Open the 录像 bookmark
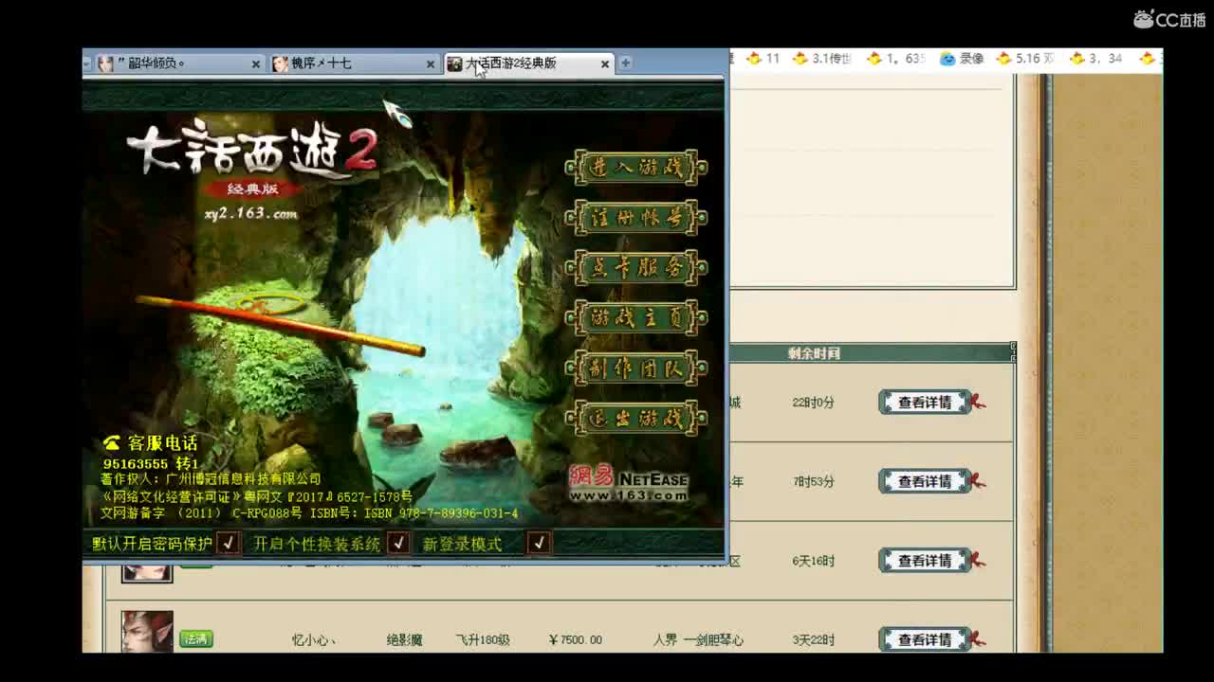The width and height of the screenshot is (1214, 682). [962, 59]
